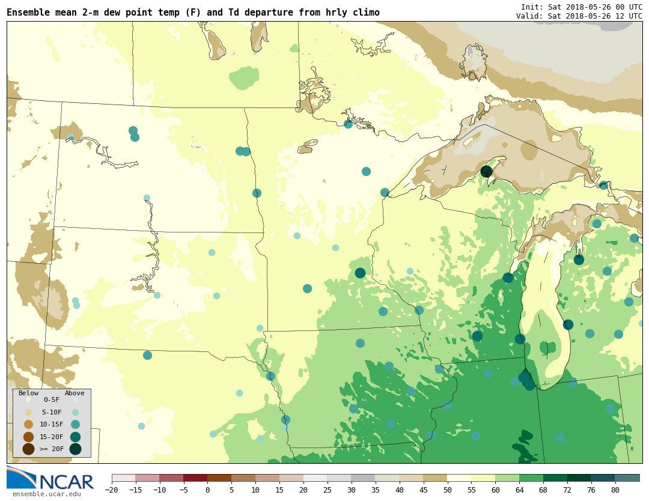649x501 pixels.
Task: Click the tiny 0-5F below-climo legend dot
Action: (28, 400)
